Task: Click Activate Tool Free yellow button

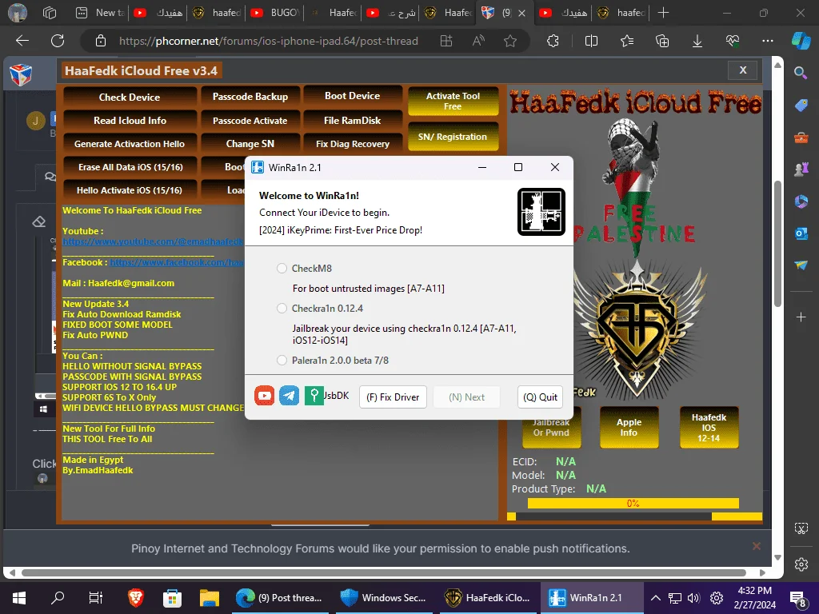Action: pyautogui.click(x=453, y=102)
